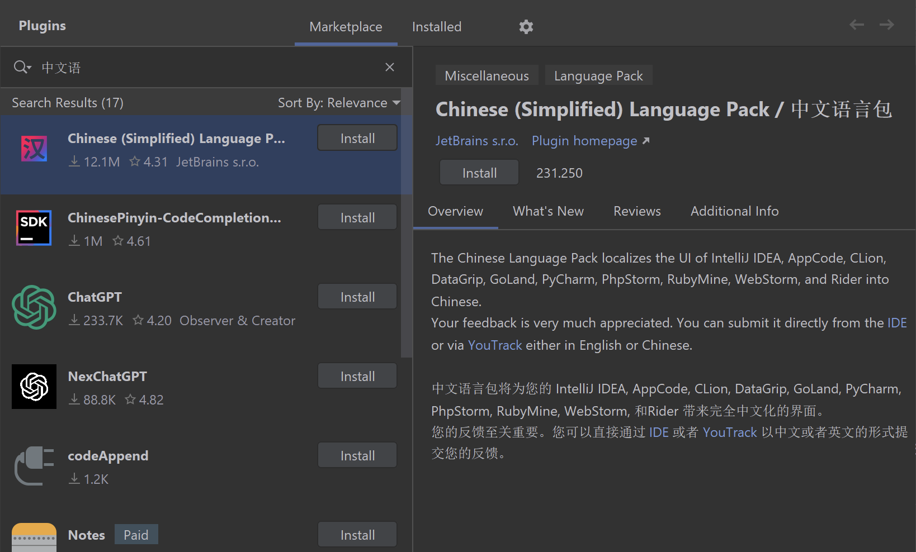Switch to the Installed tab
916x552 pixels.
point(436,27)
